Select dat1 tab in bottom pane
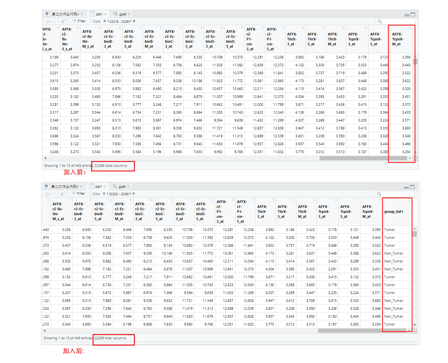This screenshot has height=363, width=448. point(98,187)
